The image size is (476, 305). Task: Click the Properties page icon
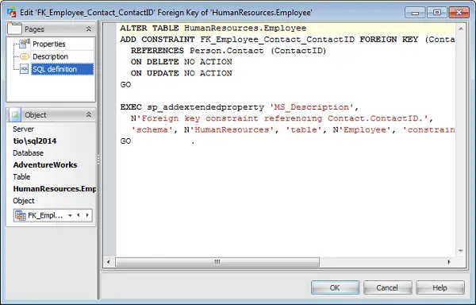24,44
